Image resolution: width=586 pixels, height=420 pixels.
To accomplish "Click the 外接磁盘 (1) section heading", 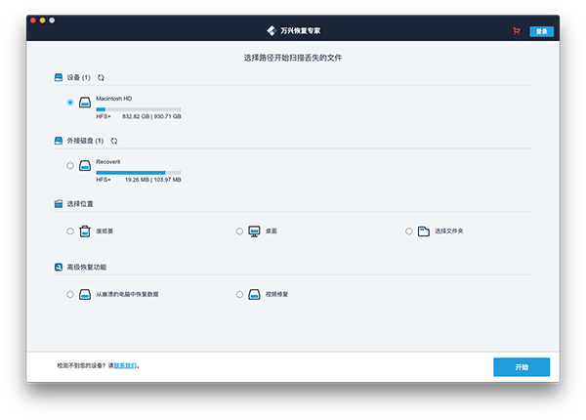I will (x=85, y=141).
